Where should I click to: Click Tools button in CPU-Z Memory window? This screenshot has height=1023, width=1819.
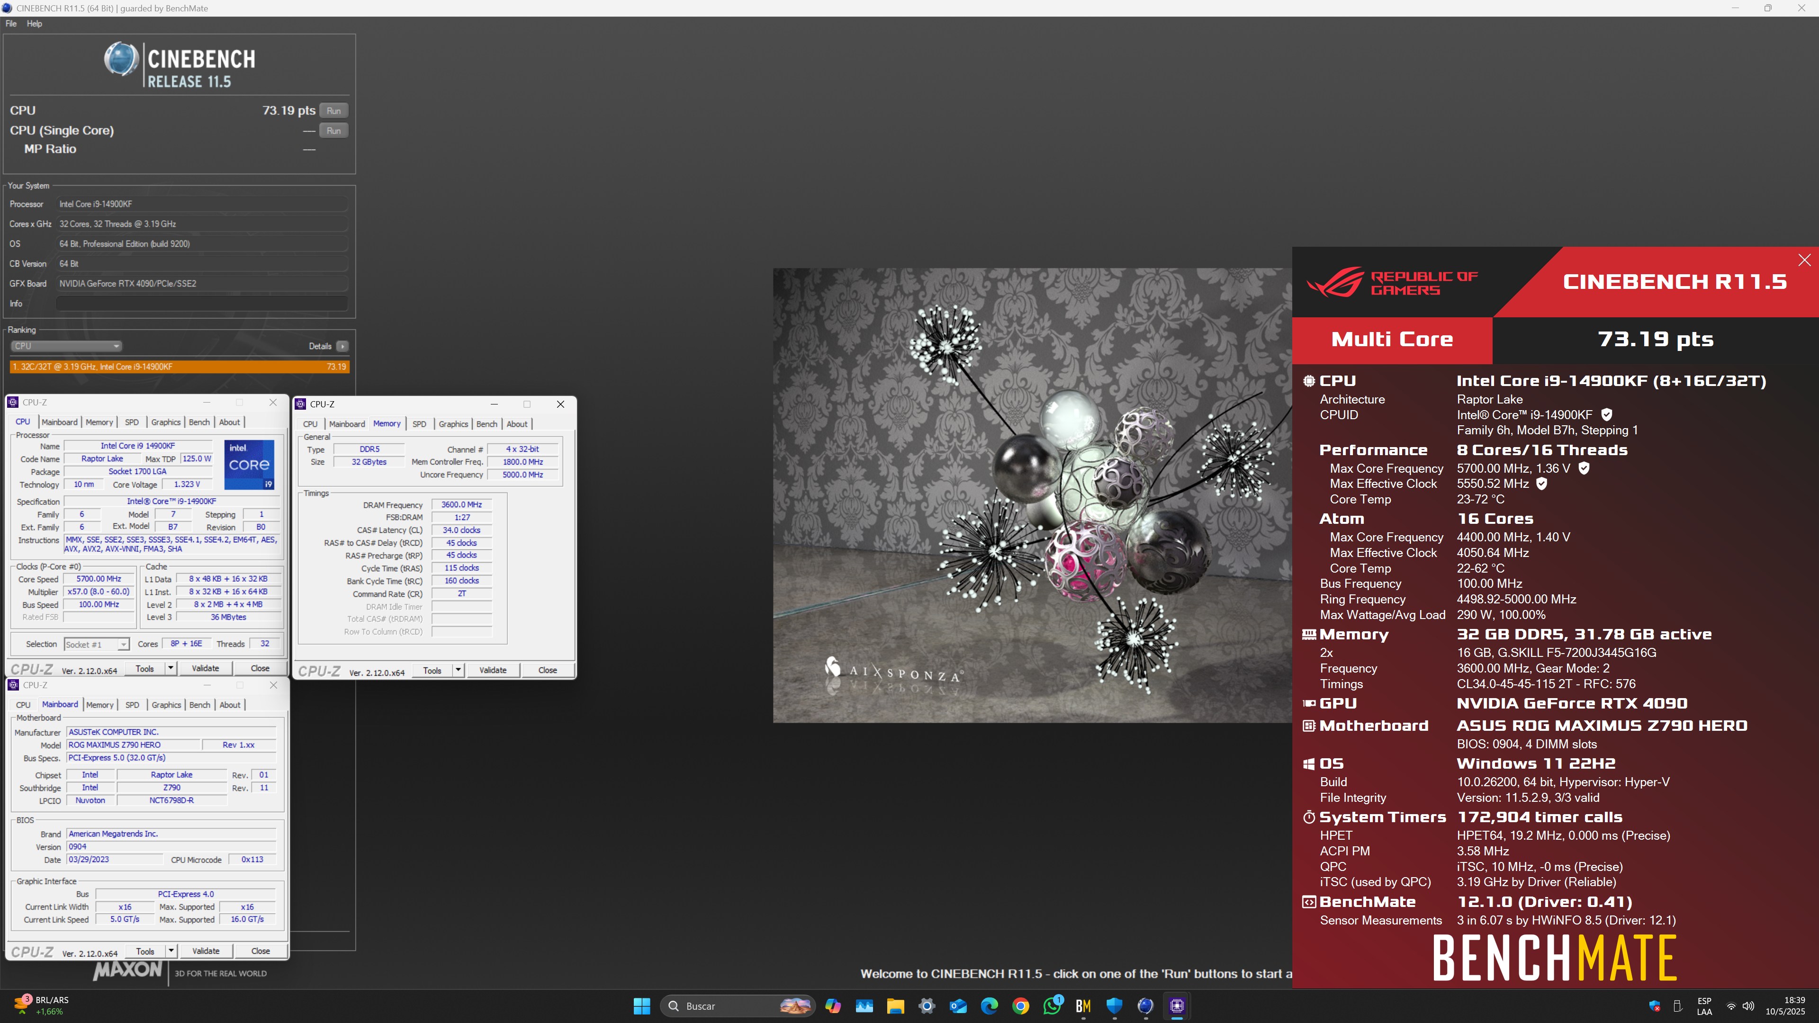432,670
